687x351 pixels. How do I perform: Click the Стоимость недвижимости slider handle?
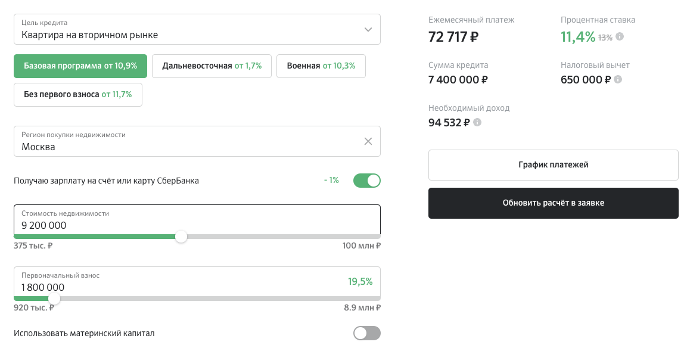tap(181, 237)
